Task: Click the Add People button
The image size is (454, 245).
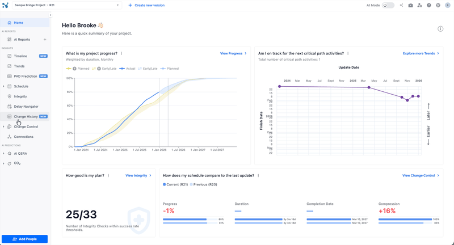Action: [24, 239]
